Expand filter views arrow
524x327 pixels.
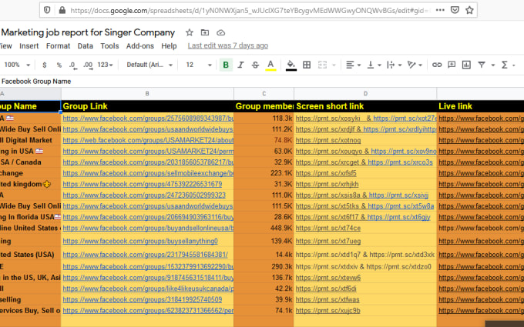click(492, 65)
